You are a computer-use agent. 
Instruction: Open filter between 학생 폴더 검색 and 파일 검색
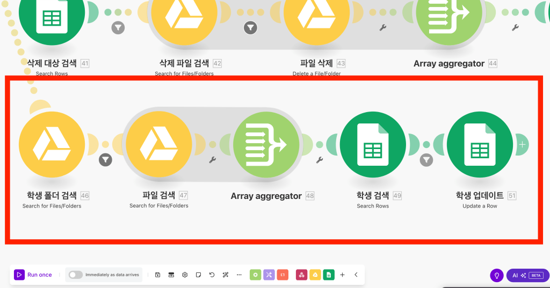105,160
